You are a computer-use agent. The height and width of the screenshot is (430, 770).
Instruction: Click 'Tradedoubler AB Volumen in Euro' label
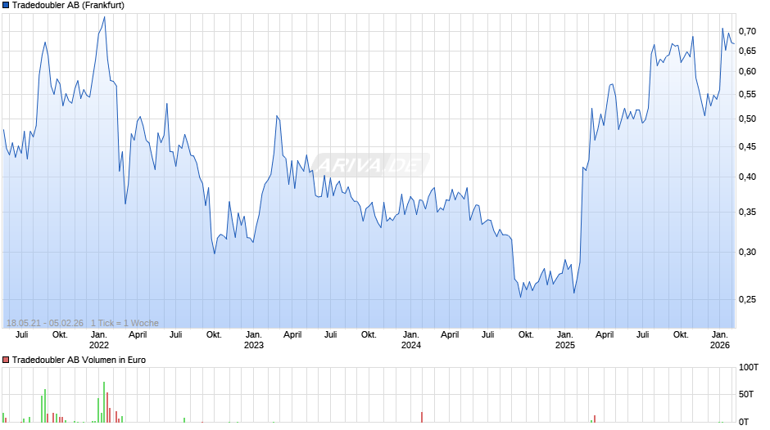[x=79, y=360]
